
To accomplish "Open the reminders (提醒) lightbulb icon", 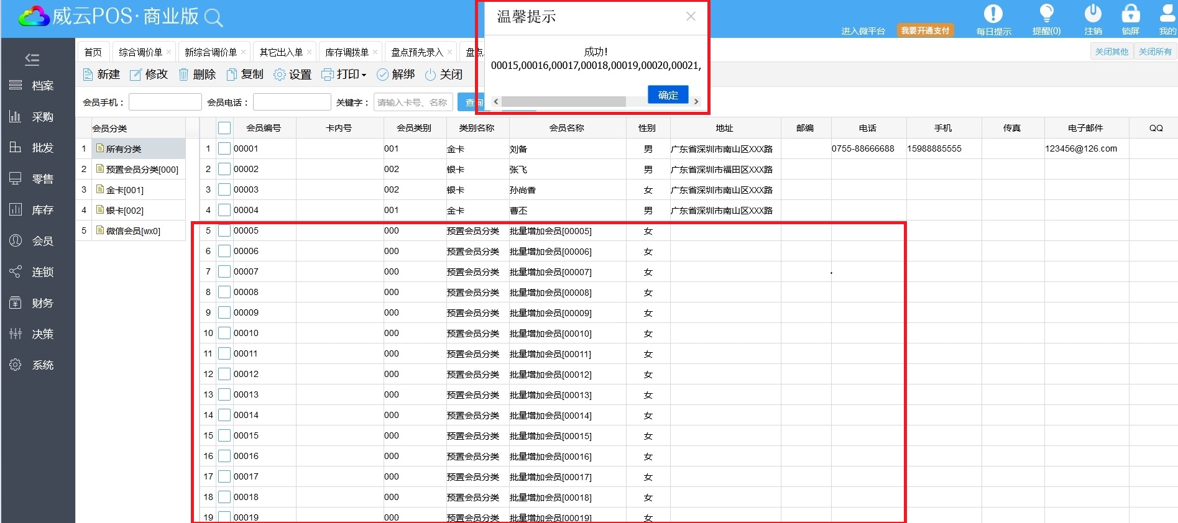I will (1046, 14).
